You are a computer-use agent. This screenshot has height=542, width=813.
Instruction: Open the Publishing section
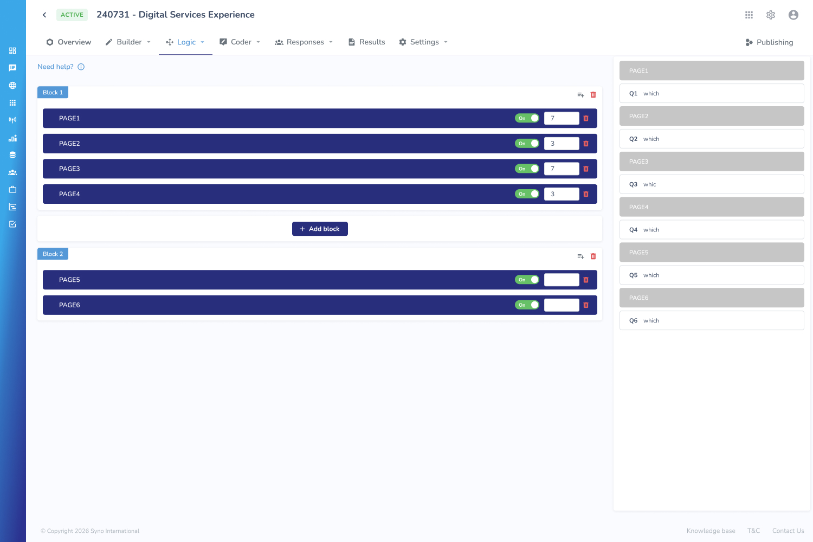[x=769, y=42]
